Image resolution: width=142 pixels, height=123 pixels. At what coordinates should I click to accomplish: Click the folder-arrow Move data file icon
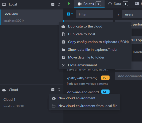63,57
